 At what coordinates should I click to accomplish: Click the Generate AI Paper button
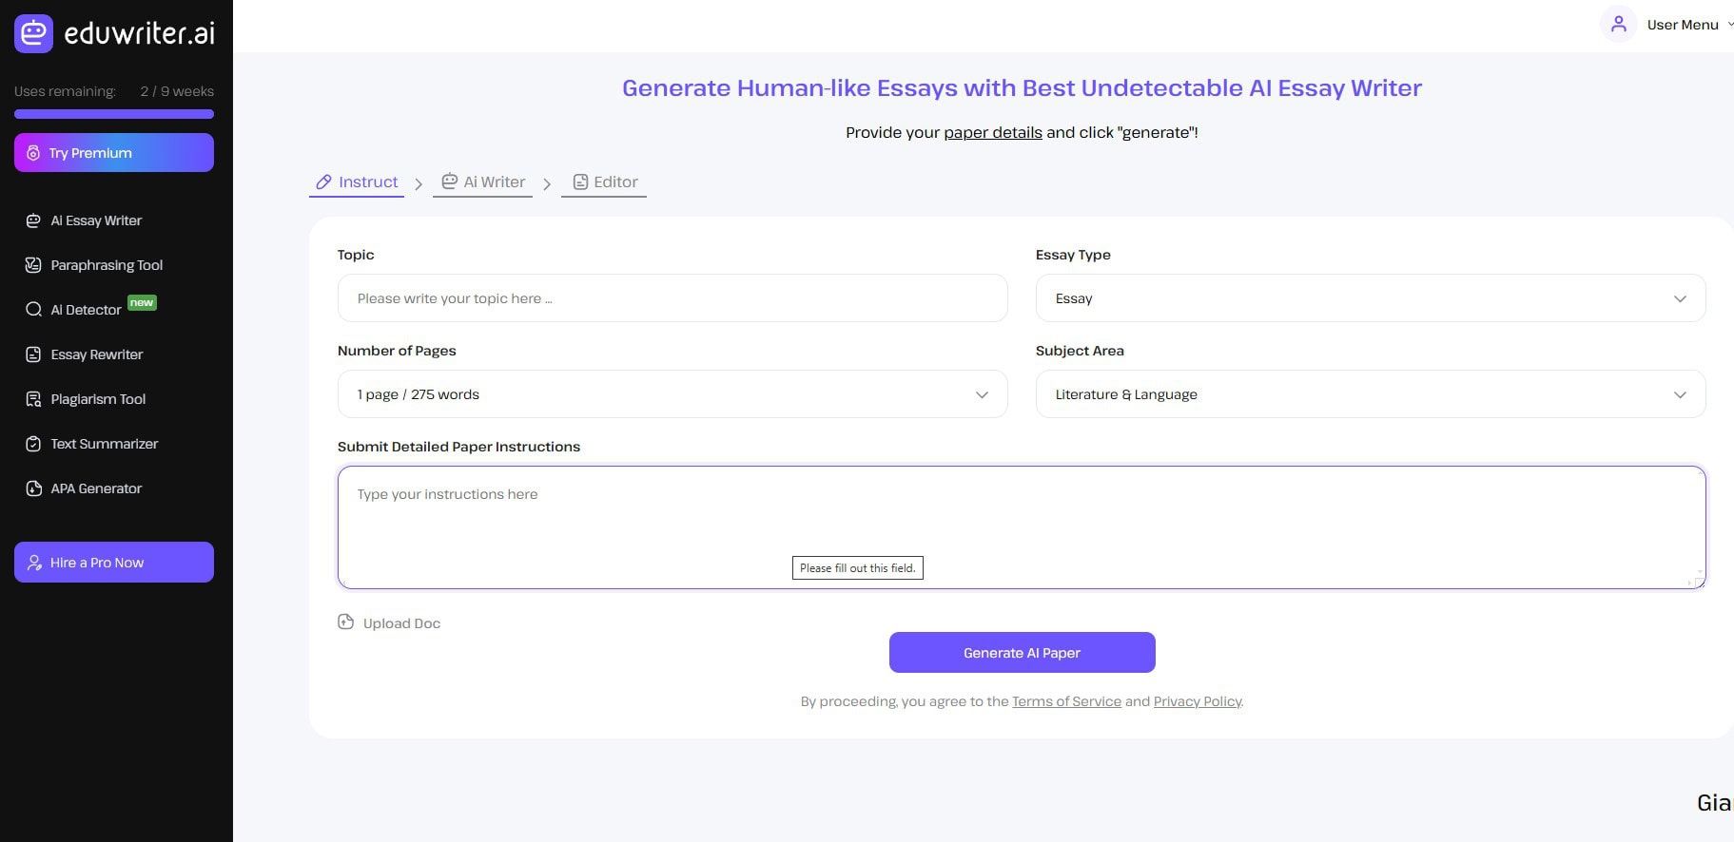click(1022, 653)
